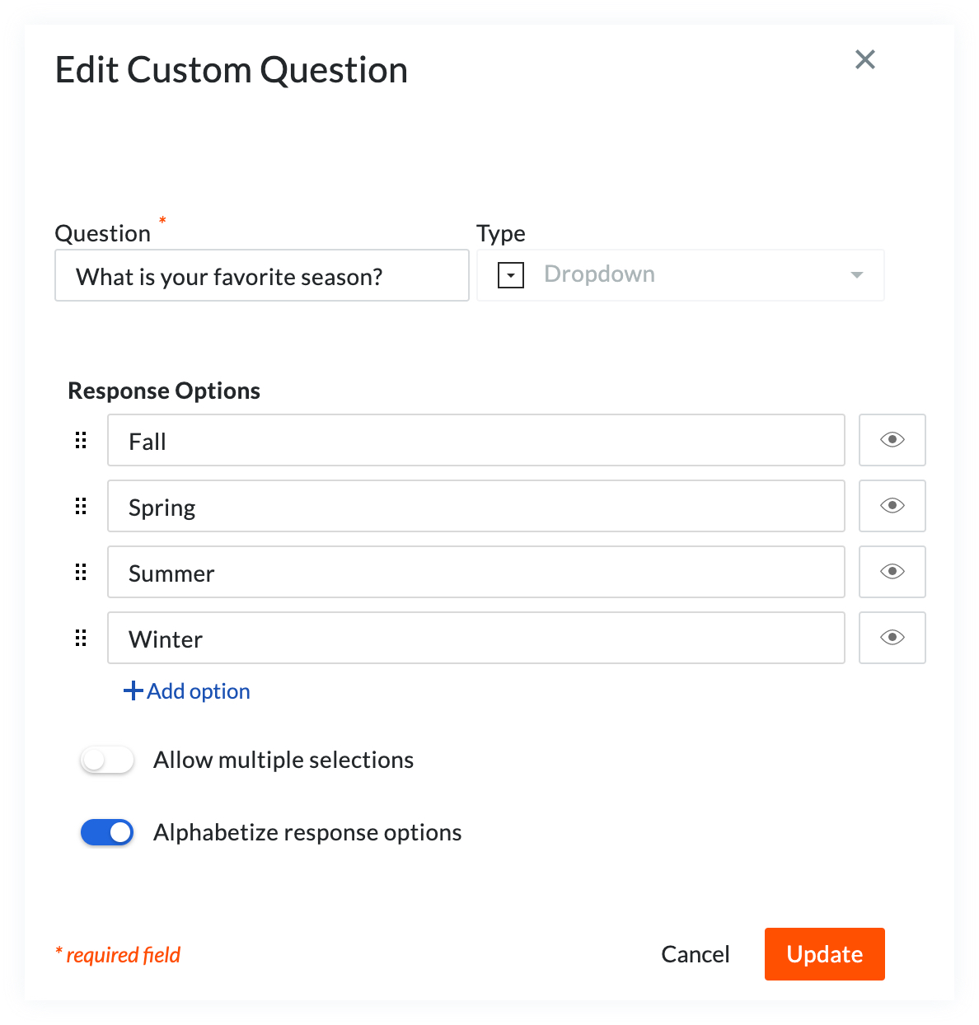Screen dimensions: 979x1025
Task: Disable Alphabetize response options
Action: (x=107, y=832)
